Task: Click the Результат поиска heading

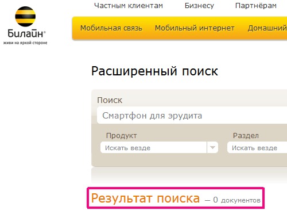Action: [x=145, y=198]
